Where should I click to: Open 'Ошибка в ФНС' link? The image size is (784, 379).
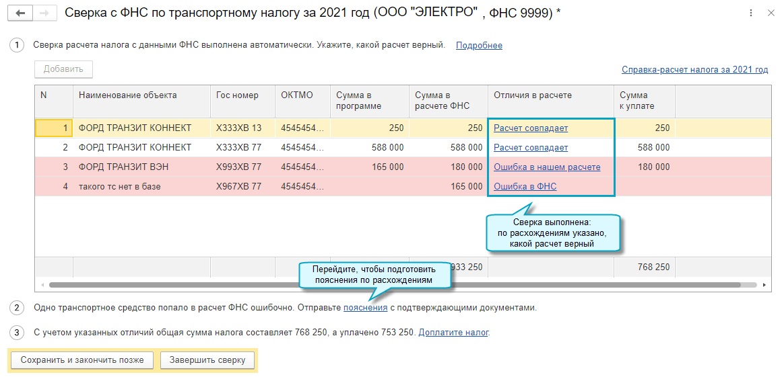pyautogui.click(x=525, y=186)
